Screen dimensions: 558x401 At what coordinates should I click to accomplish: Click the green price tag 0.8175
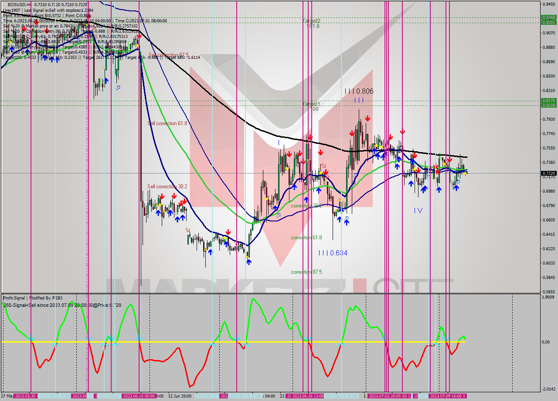[x=548, y=101]
